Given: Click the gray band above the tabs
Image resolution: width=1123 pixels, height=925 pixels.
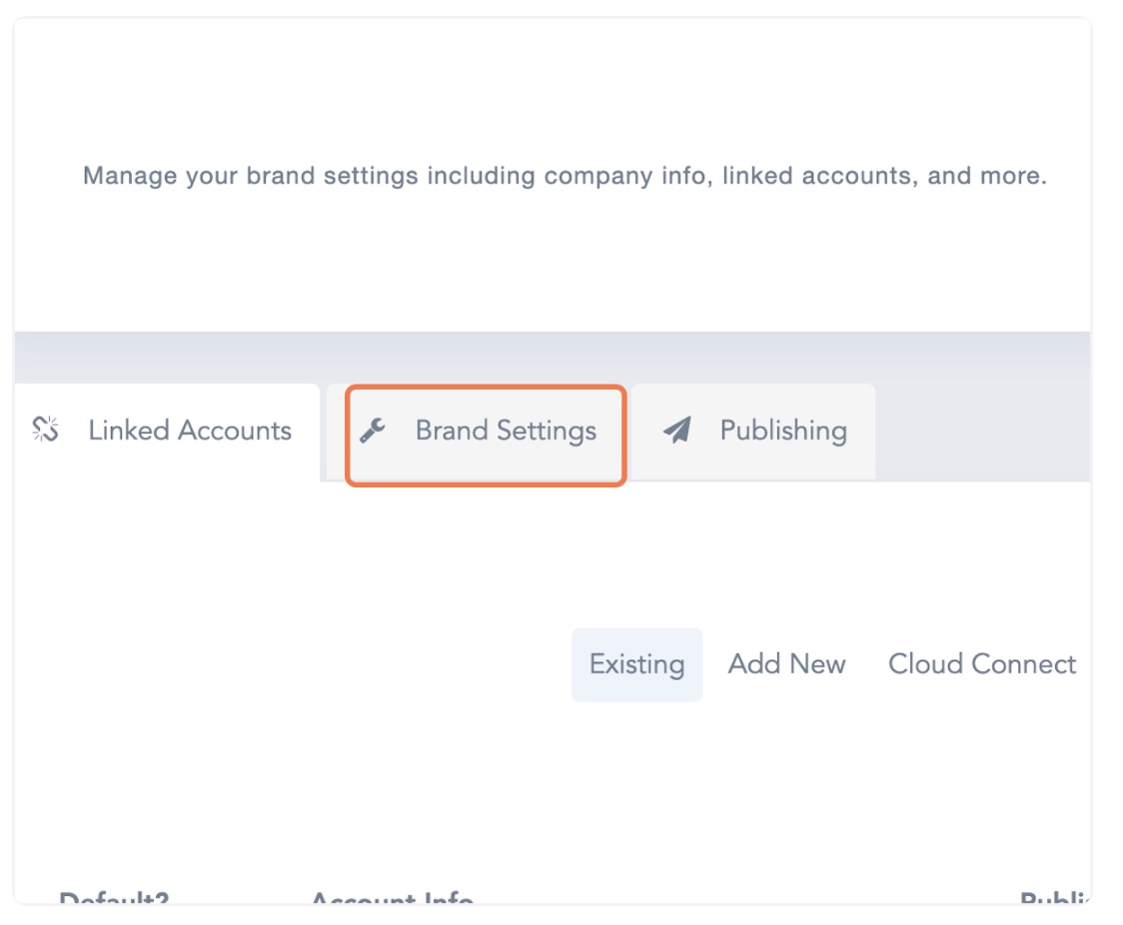Looking at the screenshot, I should pyautogui.click(x=552, y=357).
